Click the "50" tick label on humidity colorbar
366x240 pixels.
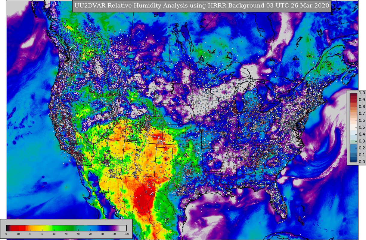pyautogui.click(x=66, y=234)
